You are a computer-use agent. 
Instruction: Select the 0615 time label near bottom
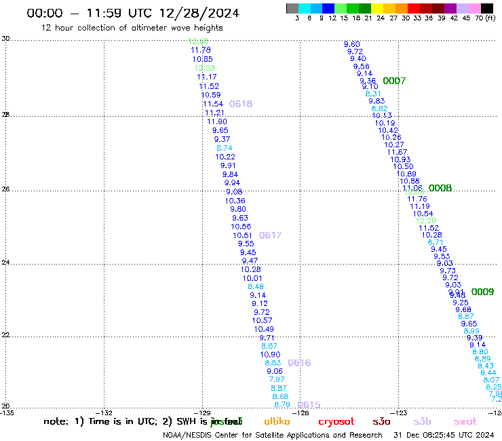point(309,404)
